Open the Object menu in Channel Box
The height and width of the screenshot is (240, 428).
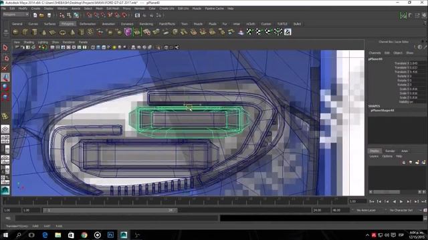click(398, 53)
